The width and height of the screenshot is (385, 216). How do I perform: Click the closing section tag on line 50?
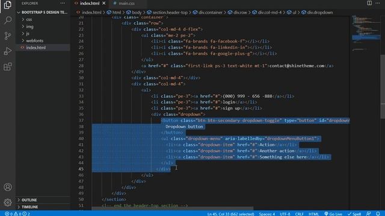[x=114, y=199]
